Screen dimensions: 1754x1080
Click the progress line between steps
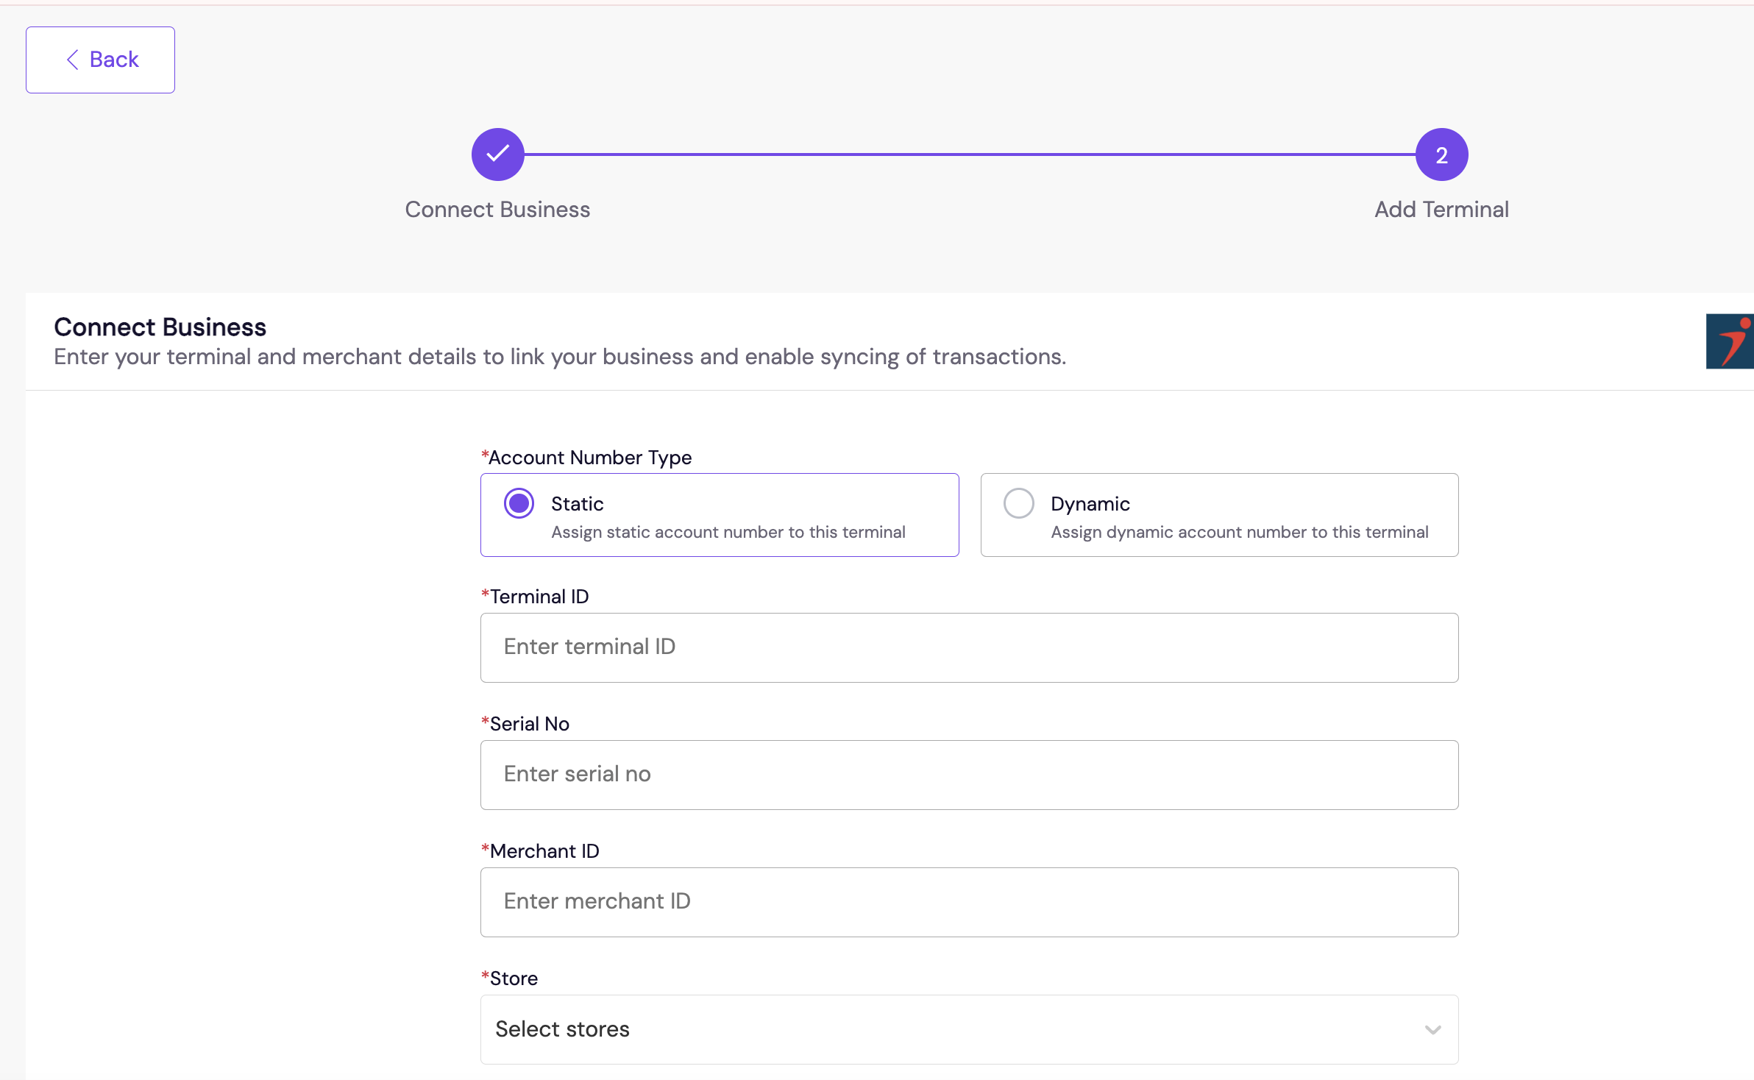(x=970, y=154)
